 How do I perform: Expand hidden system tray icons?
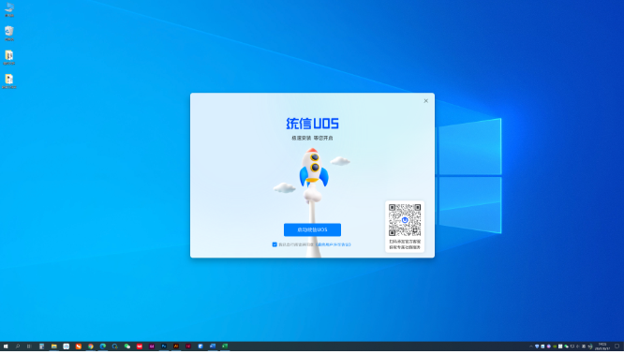[531, 347]
